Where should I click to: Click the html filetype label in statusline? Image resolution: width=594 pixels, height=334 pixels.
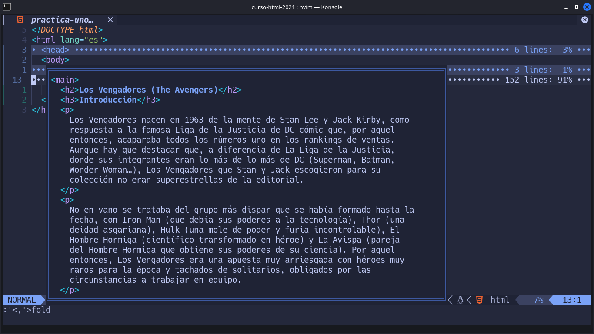[500, 300]
